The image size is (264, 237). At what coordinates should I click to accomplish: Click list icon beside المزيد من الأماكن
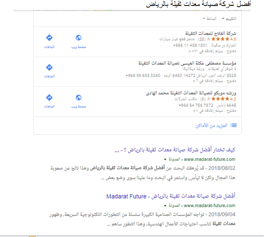coord(234,125)
